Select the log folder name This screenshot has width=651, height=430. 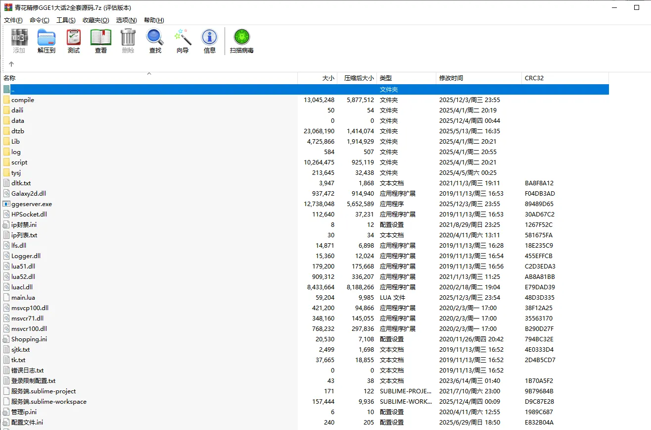click(x=16, y=152)
